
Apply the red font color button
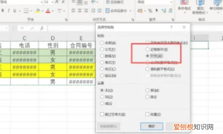point(48,11)
